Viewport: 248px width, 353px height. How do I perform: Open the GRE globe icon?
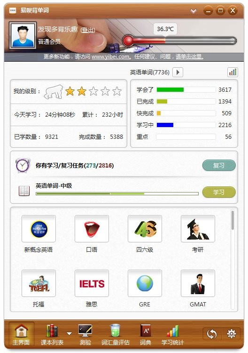tap(145, 283)
